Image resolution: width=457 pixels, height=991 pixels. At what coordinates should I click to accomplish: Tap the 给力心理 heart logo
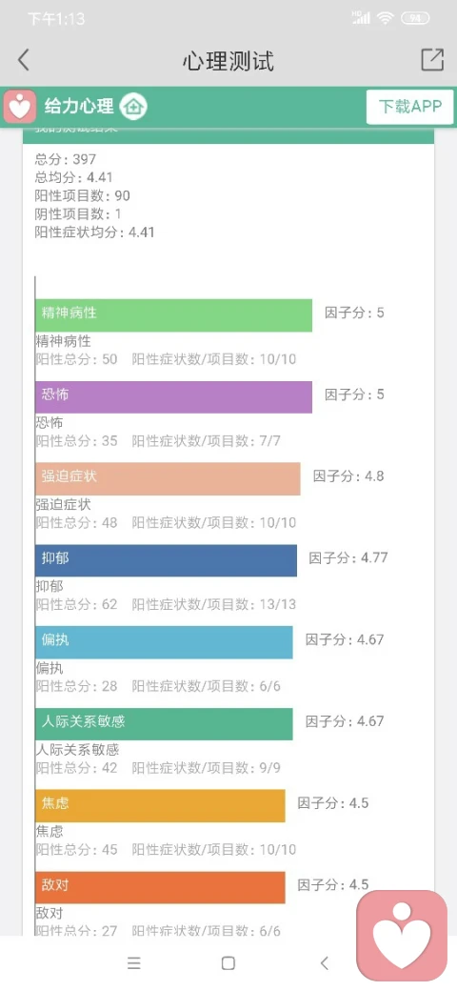(20, 106)
